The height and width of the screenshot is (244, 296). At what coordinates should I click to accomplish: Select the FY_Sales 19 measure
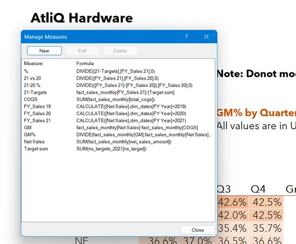pyautogui.click(x=37, y=107)
